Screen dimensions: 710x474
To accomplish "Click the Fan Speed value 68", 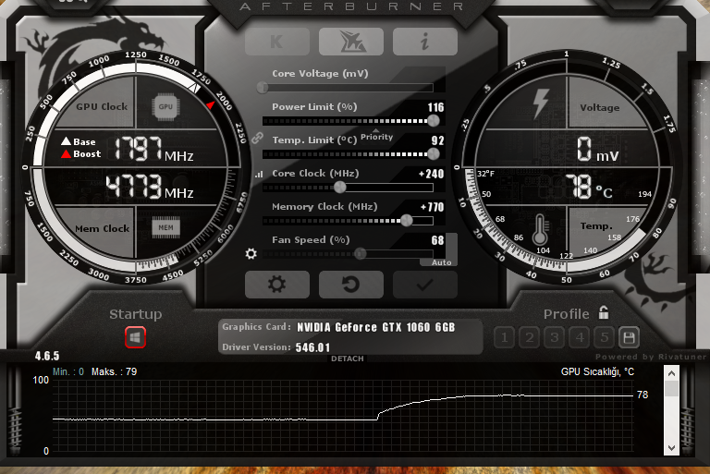I will 437,240.
